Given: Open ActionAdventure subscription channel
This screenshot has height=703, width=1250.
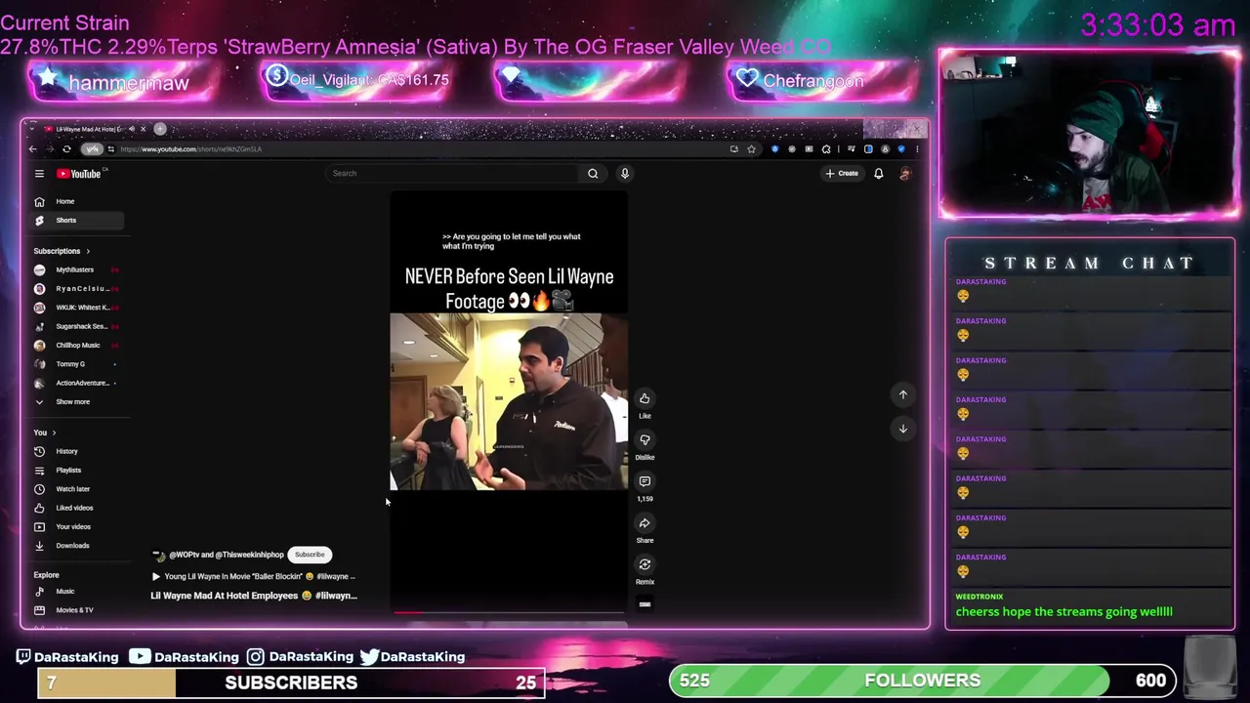Looking at the screenshot, I should point(77,383).
